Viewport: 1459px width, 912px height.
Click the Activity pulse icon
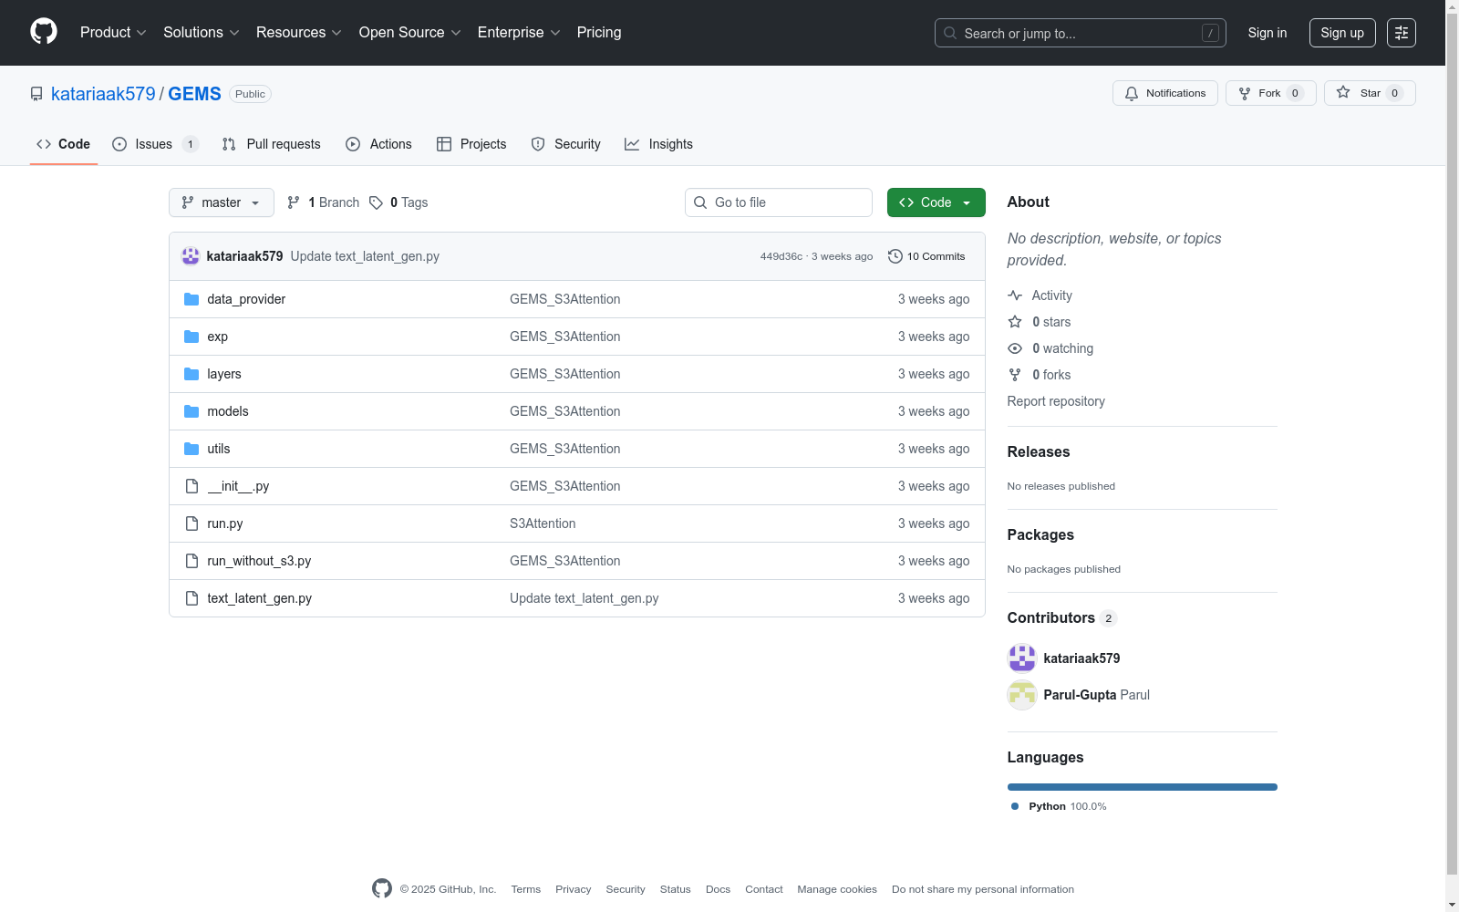[x=1015, y=295]
